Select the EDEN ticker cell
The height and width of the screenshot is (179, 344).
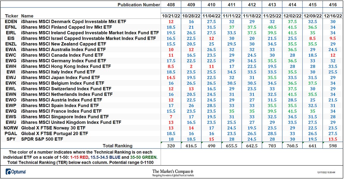pyautogui.click(x=11, y=21)
